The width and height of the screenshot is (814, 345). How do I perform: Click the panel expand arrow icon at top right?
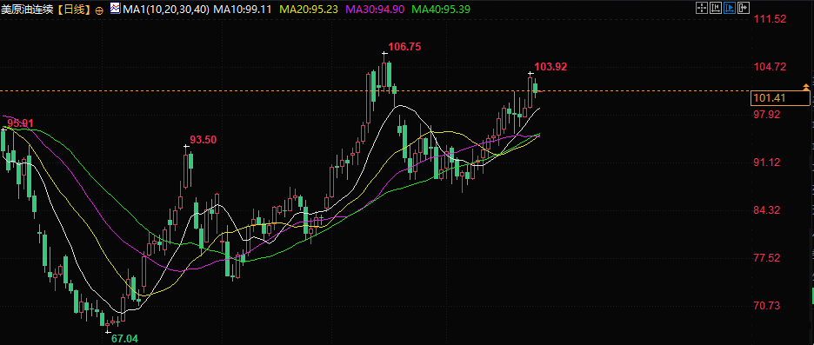click(x=744, y=7)
